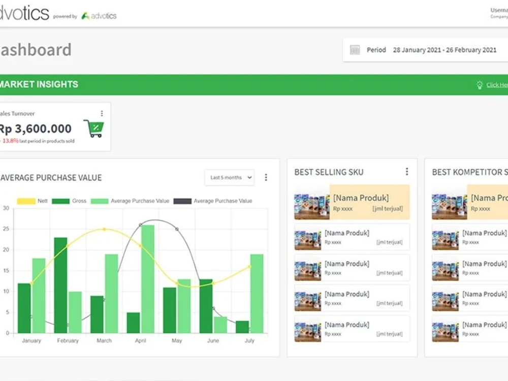This screenshot has height=381, width=508.
Task: Click the April light green bar
Action: [148, 279]
